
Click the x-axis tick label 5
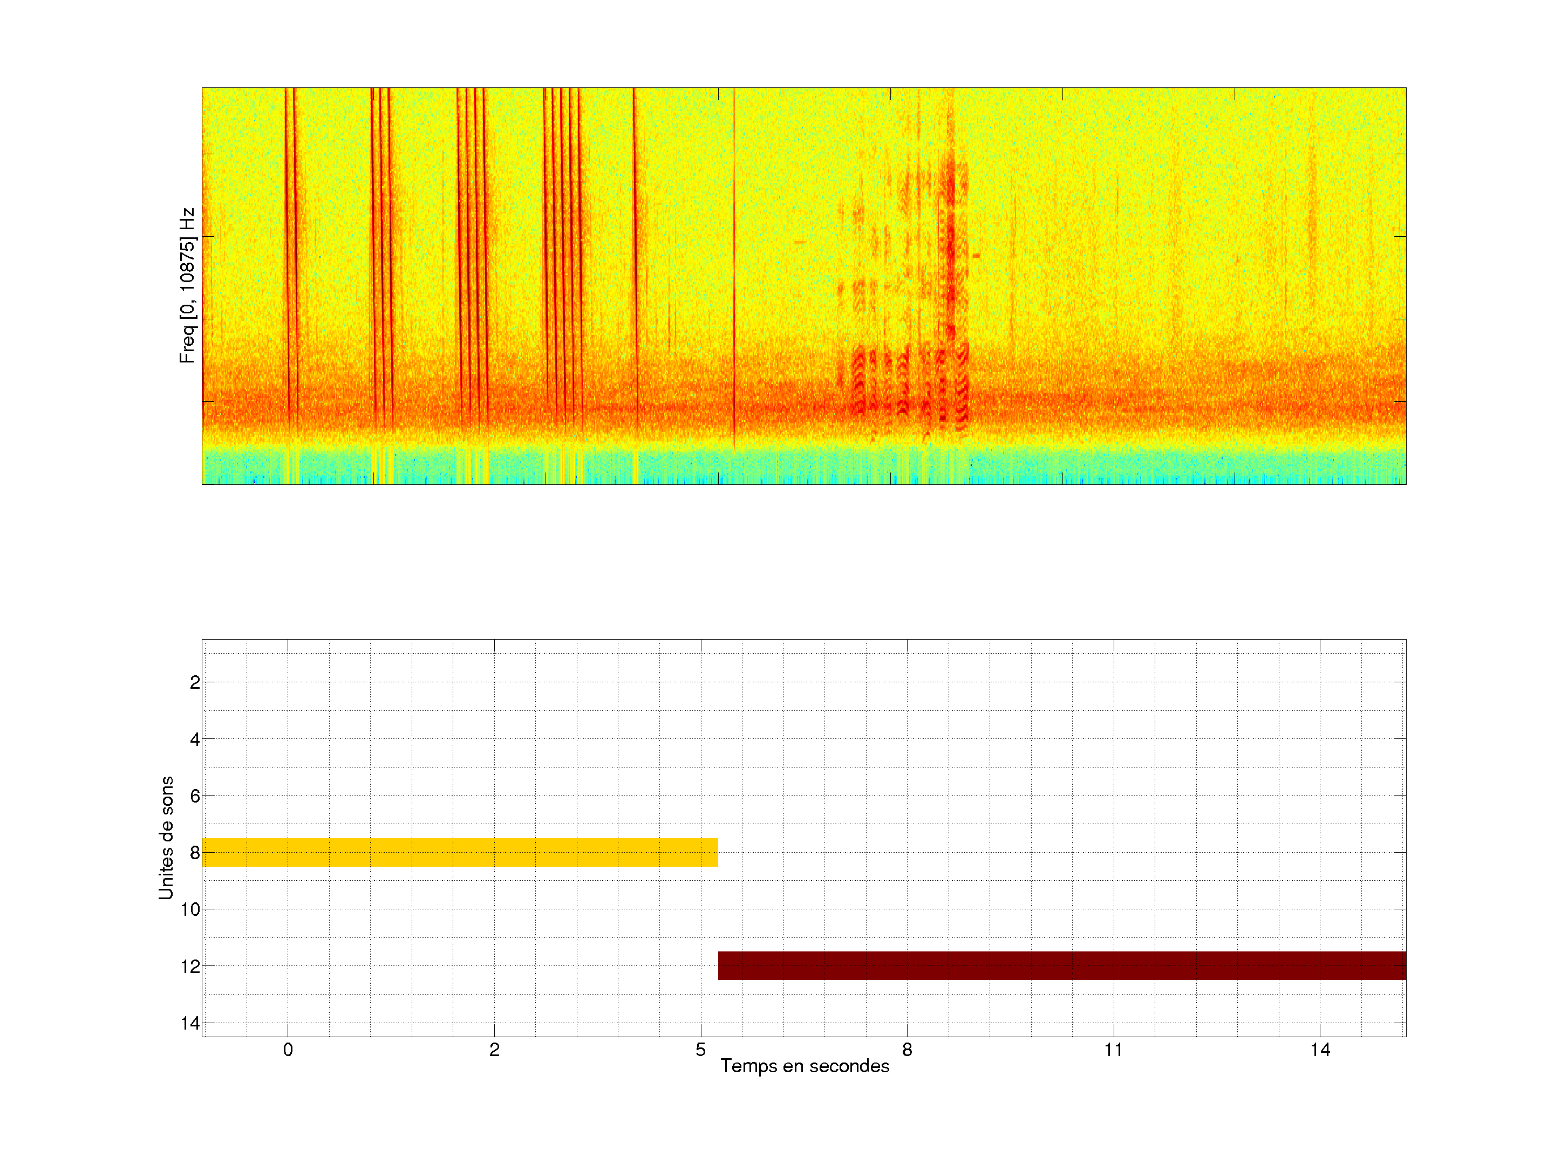[x=700, y=1050]
